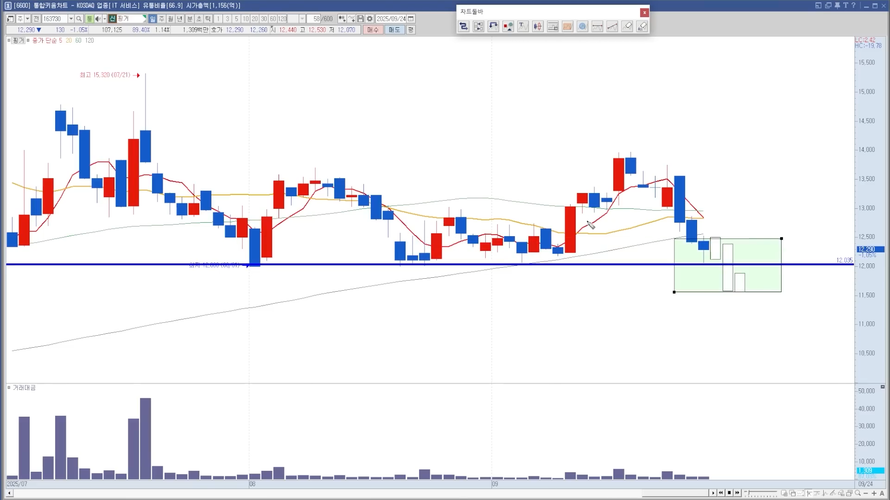Select the text annotation chart tool
Viewport: 890px width, 500px height.
(x=523, y=26)
